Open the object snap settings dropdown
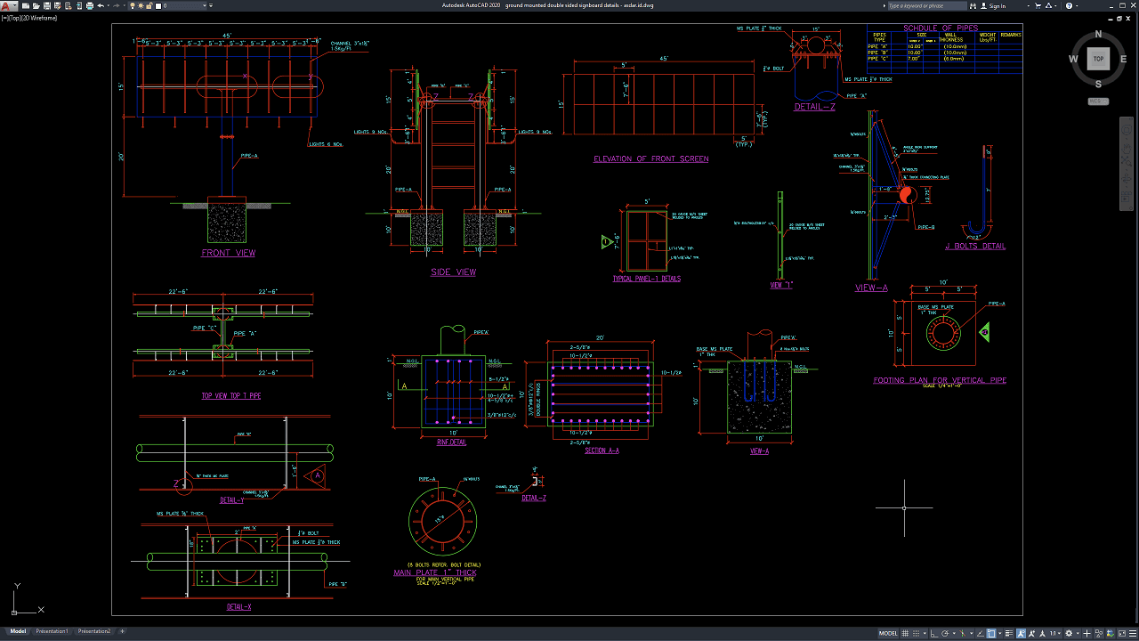The image size is (1139, 641). tap(1000, 633)
